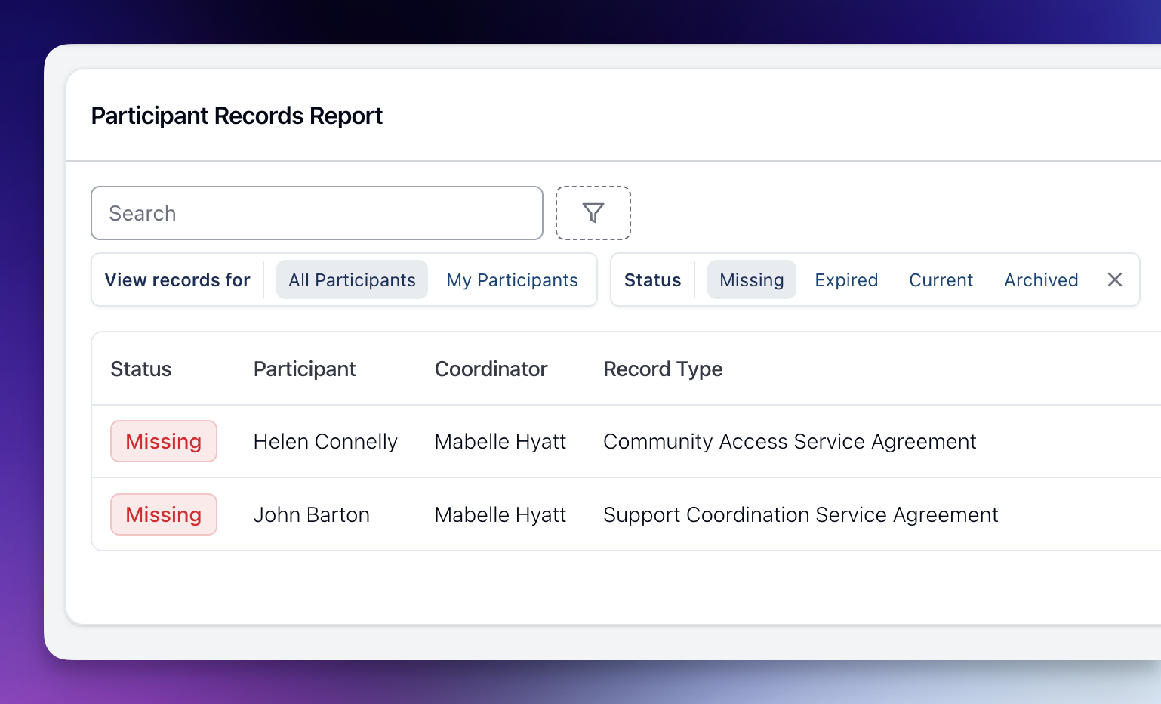Click the Participant Records Report title
This screenshot has width=1161, height=704.
236,115
